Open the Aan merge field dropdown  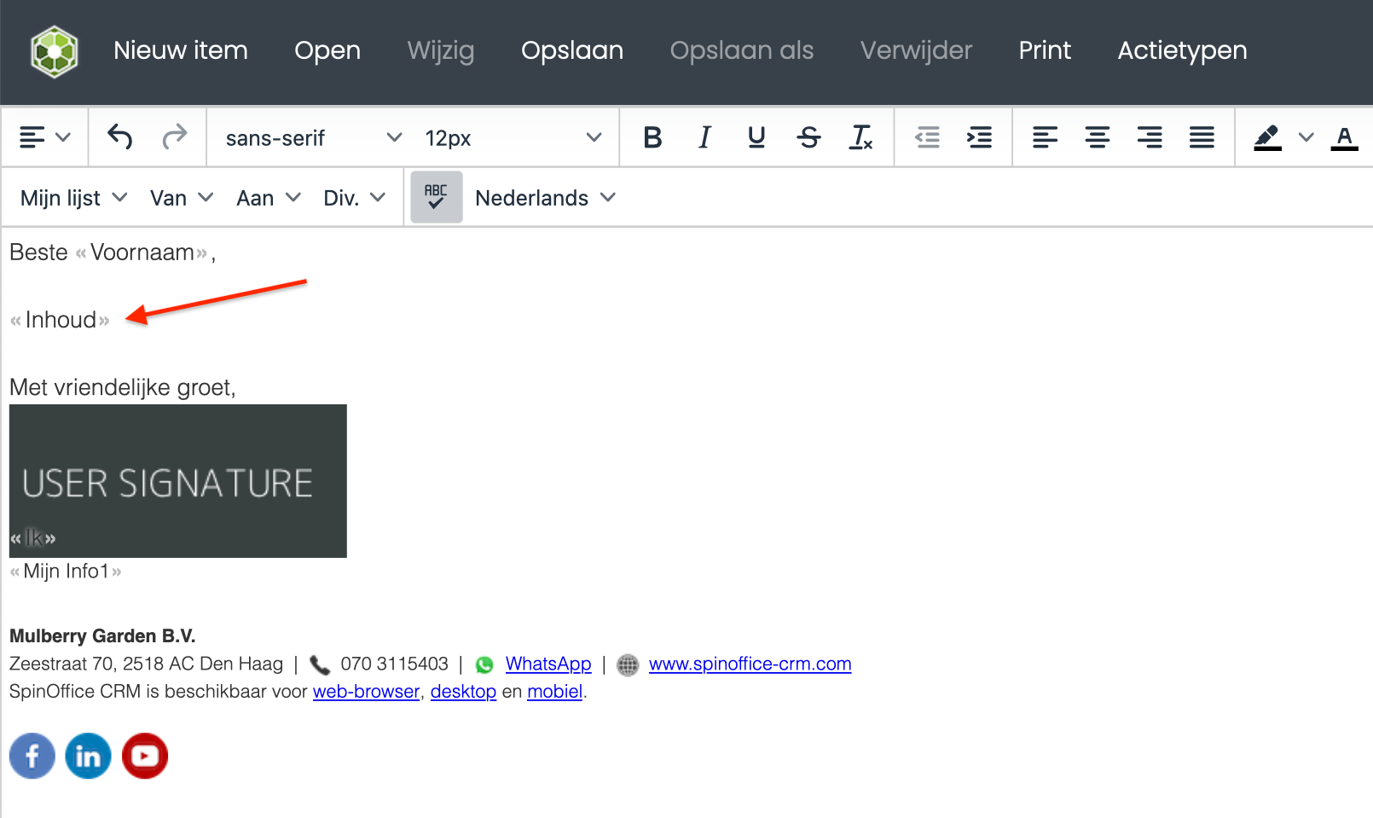(x=268, y=198)
